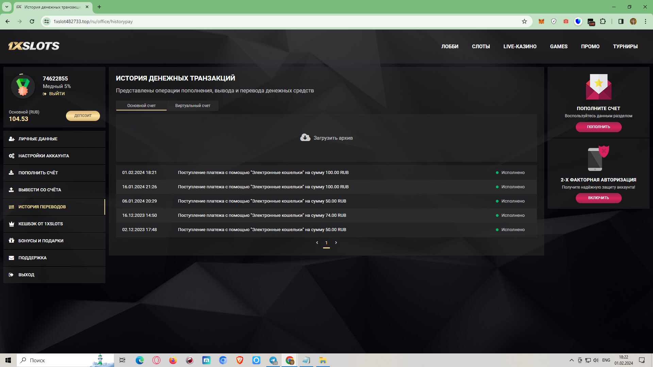Open the LIVE-КАЗИНО menu item
653x367 pixels.
pos(520,47)
